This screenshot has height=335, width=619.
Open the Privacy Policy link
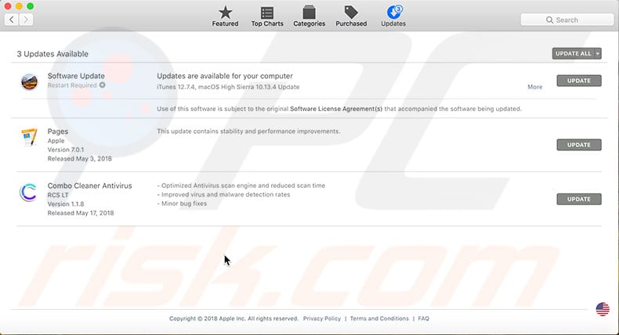point(322,319)
